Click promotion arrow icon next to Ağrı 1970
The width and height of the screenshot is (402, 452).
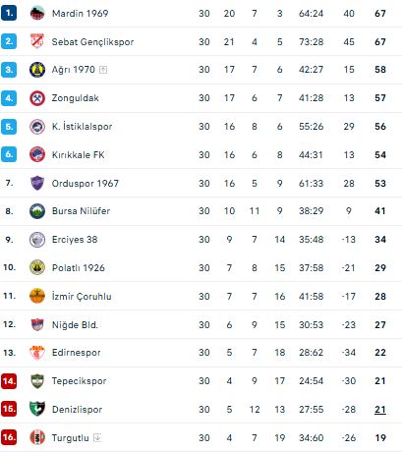click(x=103, y=70)
